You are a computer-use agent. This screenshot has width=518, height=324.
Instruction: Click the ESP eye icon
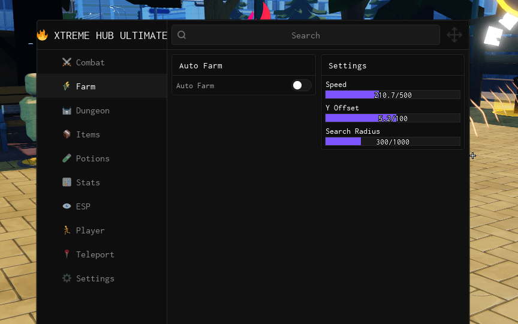67,206
